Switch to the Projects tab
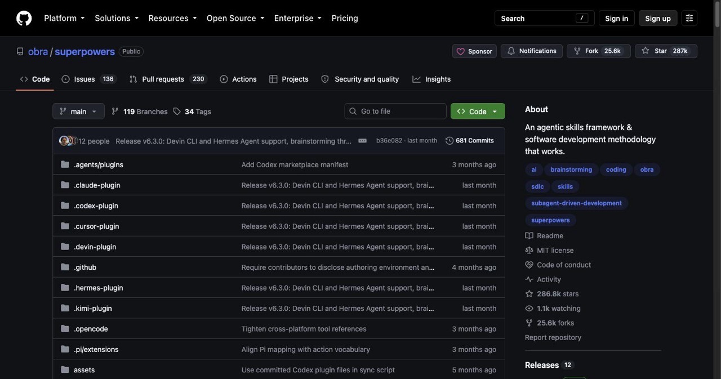This screenshot has height=379, width=721. click(289, 79)
